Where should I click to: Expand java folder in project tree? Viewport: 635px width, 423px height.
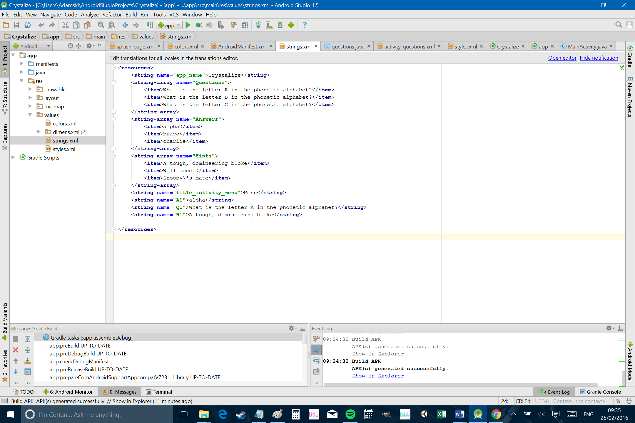pos(21,72)
